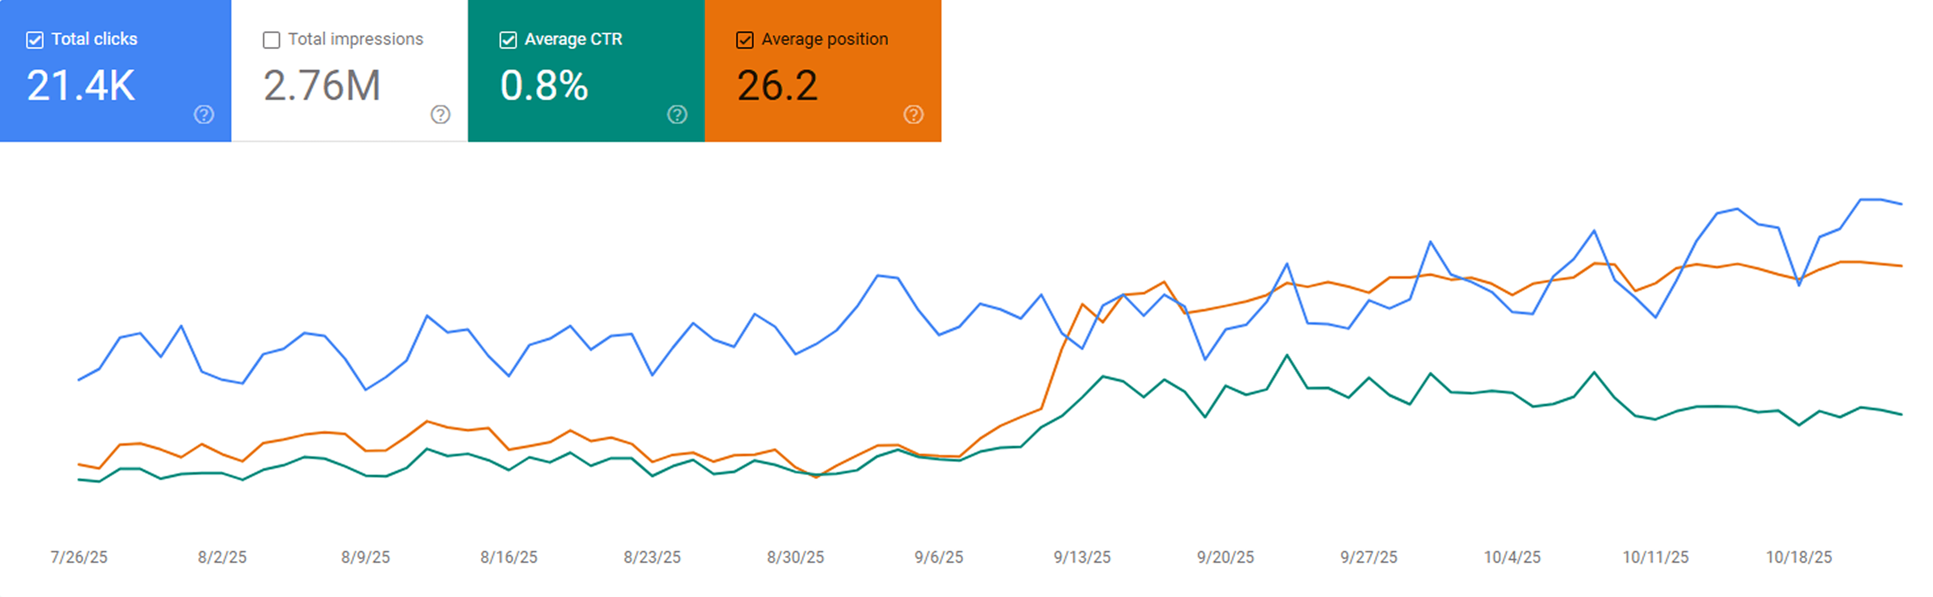
Task: Click help icon on Total clicks card
Action: click(203, 114)
